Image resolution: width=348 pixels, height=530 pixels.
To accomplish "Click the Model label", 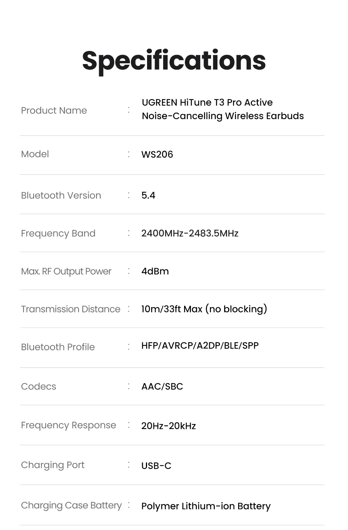I will click(35, 154).
